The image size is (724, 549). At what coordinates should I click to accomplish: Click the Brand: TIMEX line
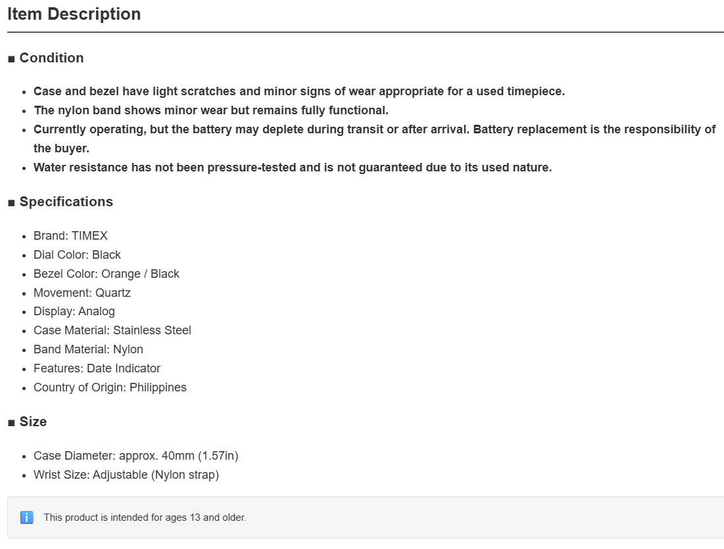[x=70, y=236]
